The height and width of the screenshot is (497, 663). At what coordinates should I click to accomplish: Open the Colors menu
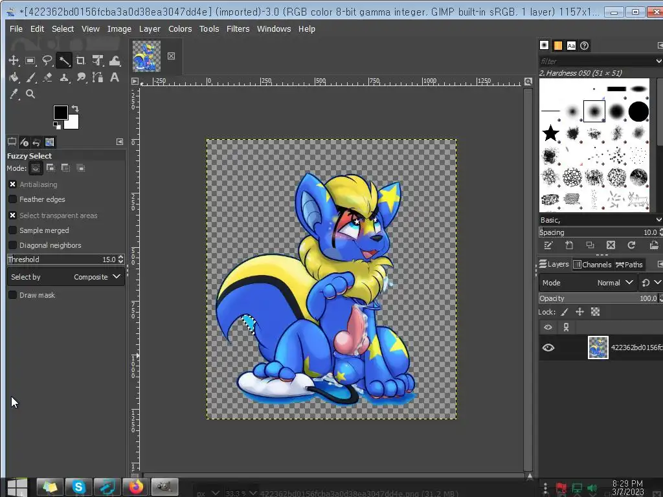(x=180, y=28)
